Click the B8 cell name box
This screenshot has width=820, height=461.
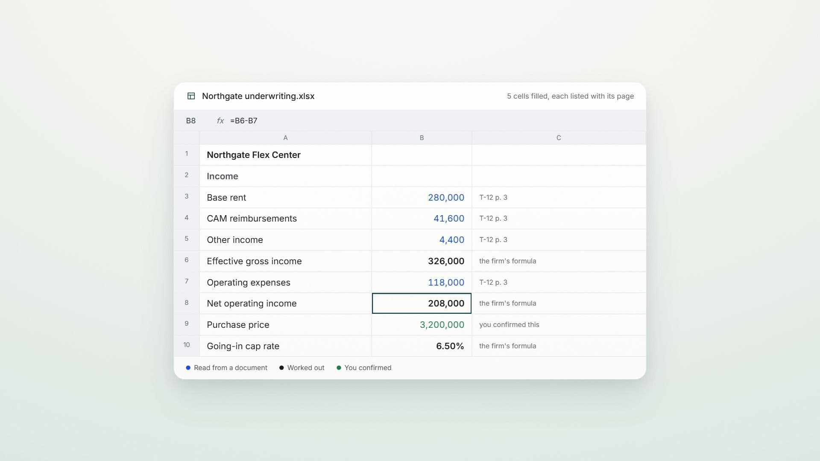(x=191, y=121)
